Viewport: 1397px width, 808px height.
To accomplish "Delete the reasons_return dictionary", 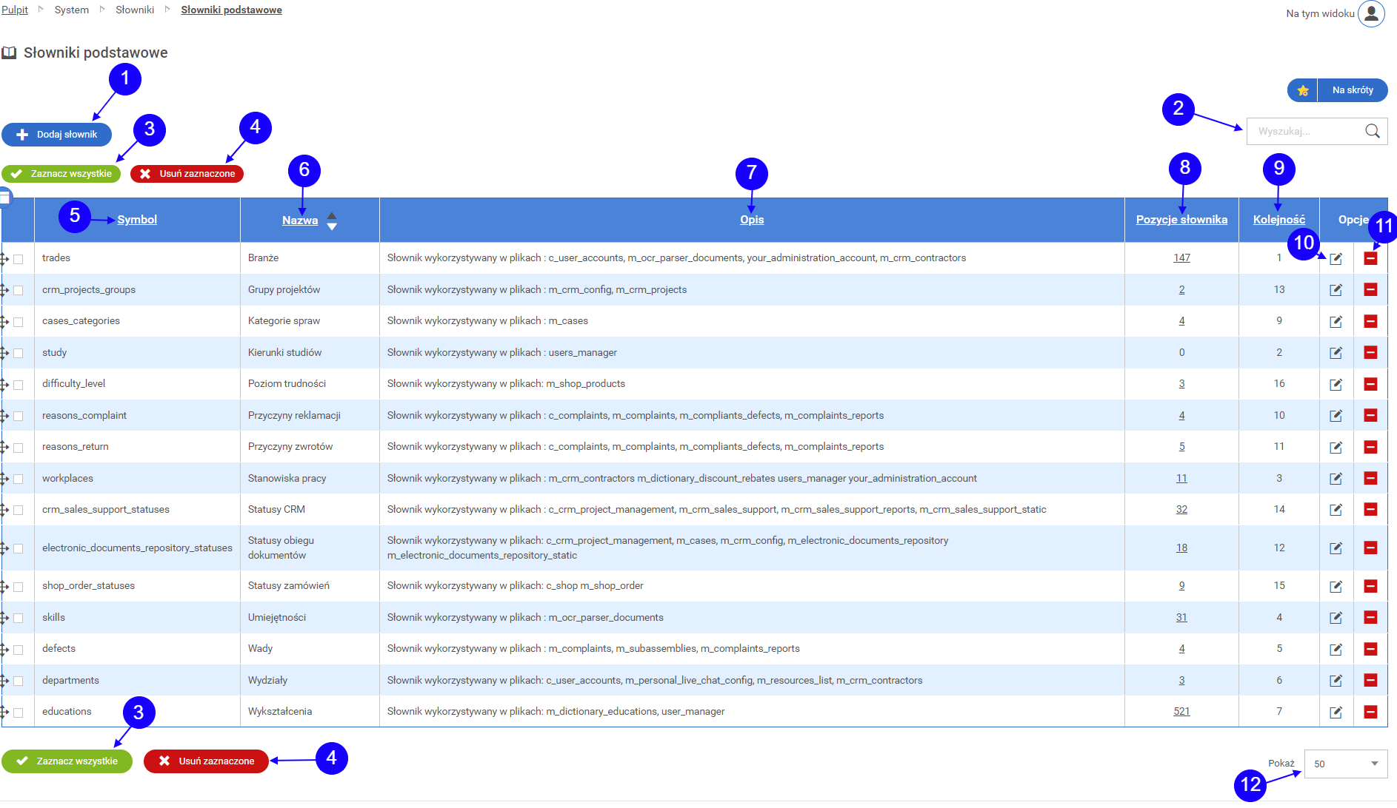I will (1370, 447).
